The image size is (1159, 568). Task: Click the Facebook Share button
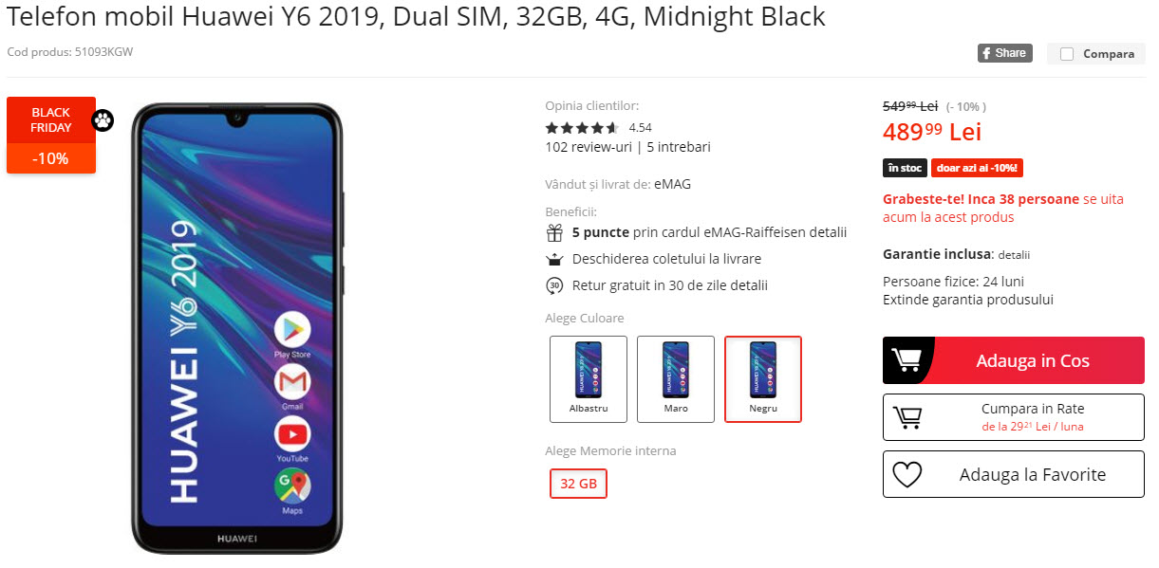[x=1004, y=53]
